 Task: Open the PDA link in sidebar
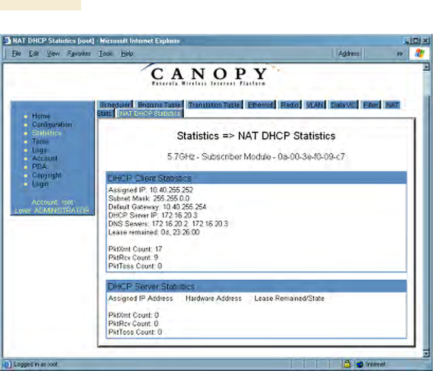[x=39, y=167]
